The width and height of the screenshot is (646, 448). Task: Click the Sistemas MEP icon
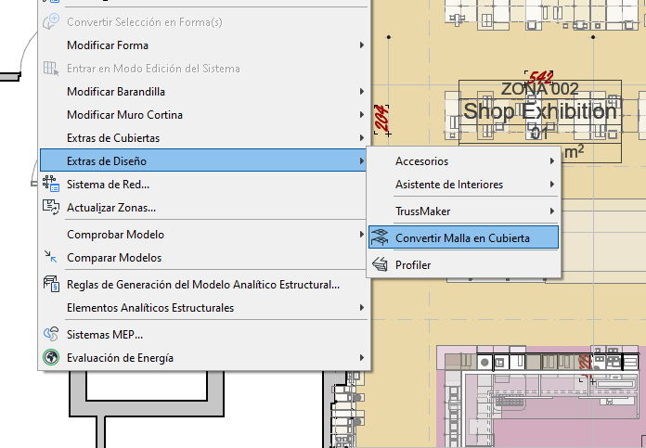pyautogui.click(x=51, y=334)
